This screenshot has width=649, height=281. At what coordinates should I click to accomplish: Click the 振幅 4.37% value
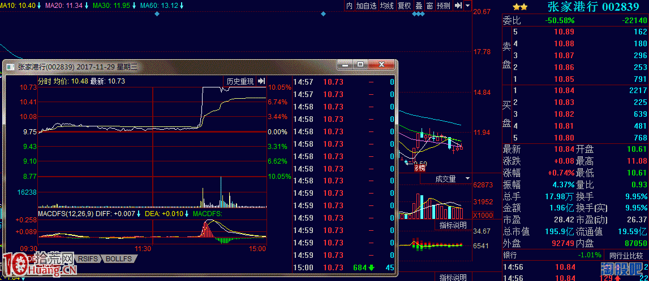[563, 185]
